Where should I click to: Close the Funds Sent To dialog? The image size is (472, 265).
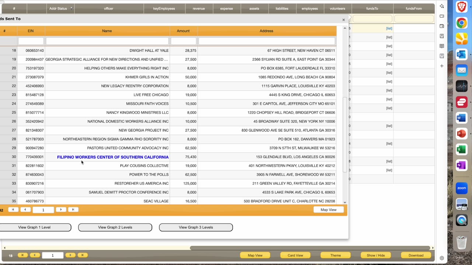[343, 20]
